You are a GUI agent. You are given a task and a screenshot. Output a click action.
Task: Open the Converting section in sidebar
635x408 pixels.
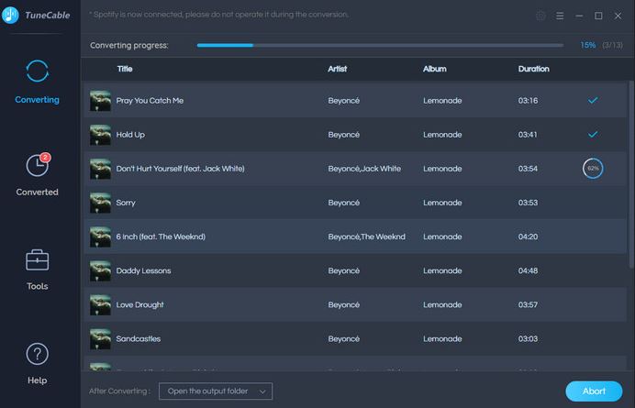pyautogui.click(x=37, y=82)
